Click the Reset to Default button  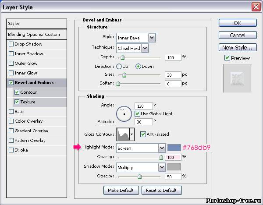[161, 190]
